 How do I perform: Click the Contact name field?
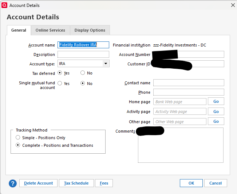(x=189, y=83)
